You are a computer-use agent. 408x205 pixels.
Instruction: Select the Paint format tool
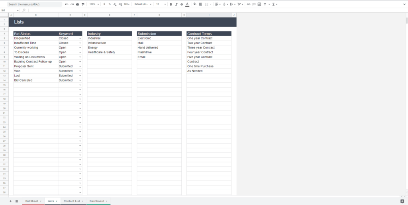(83, 4)
